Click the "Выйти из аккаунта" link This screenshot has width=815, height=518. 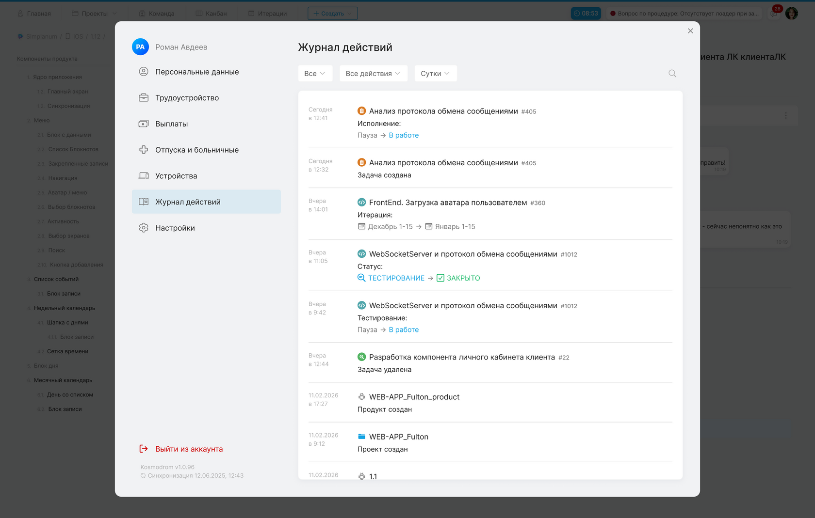click(x=189, y=449)
